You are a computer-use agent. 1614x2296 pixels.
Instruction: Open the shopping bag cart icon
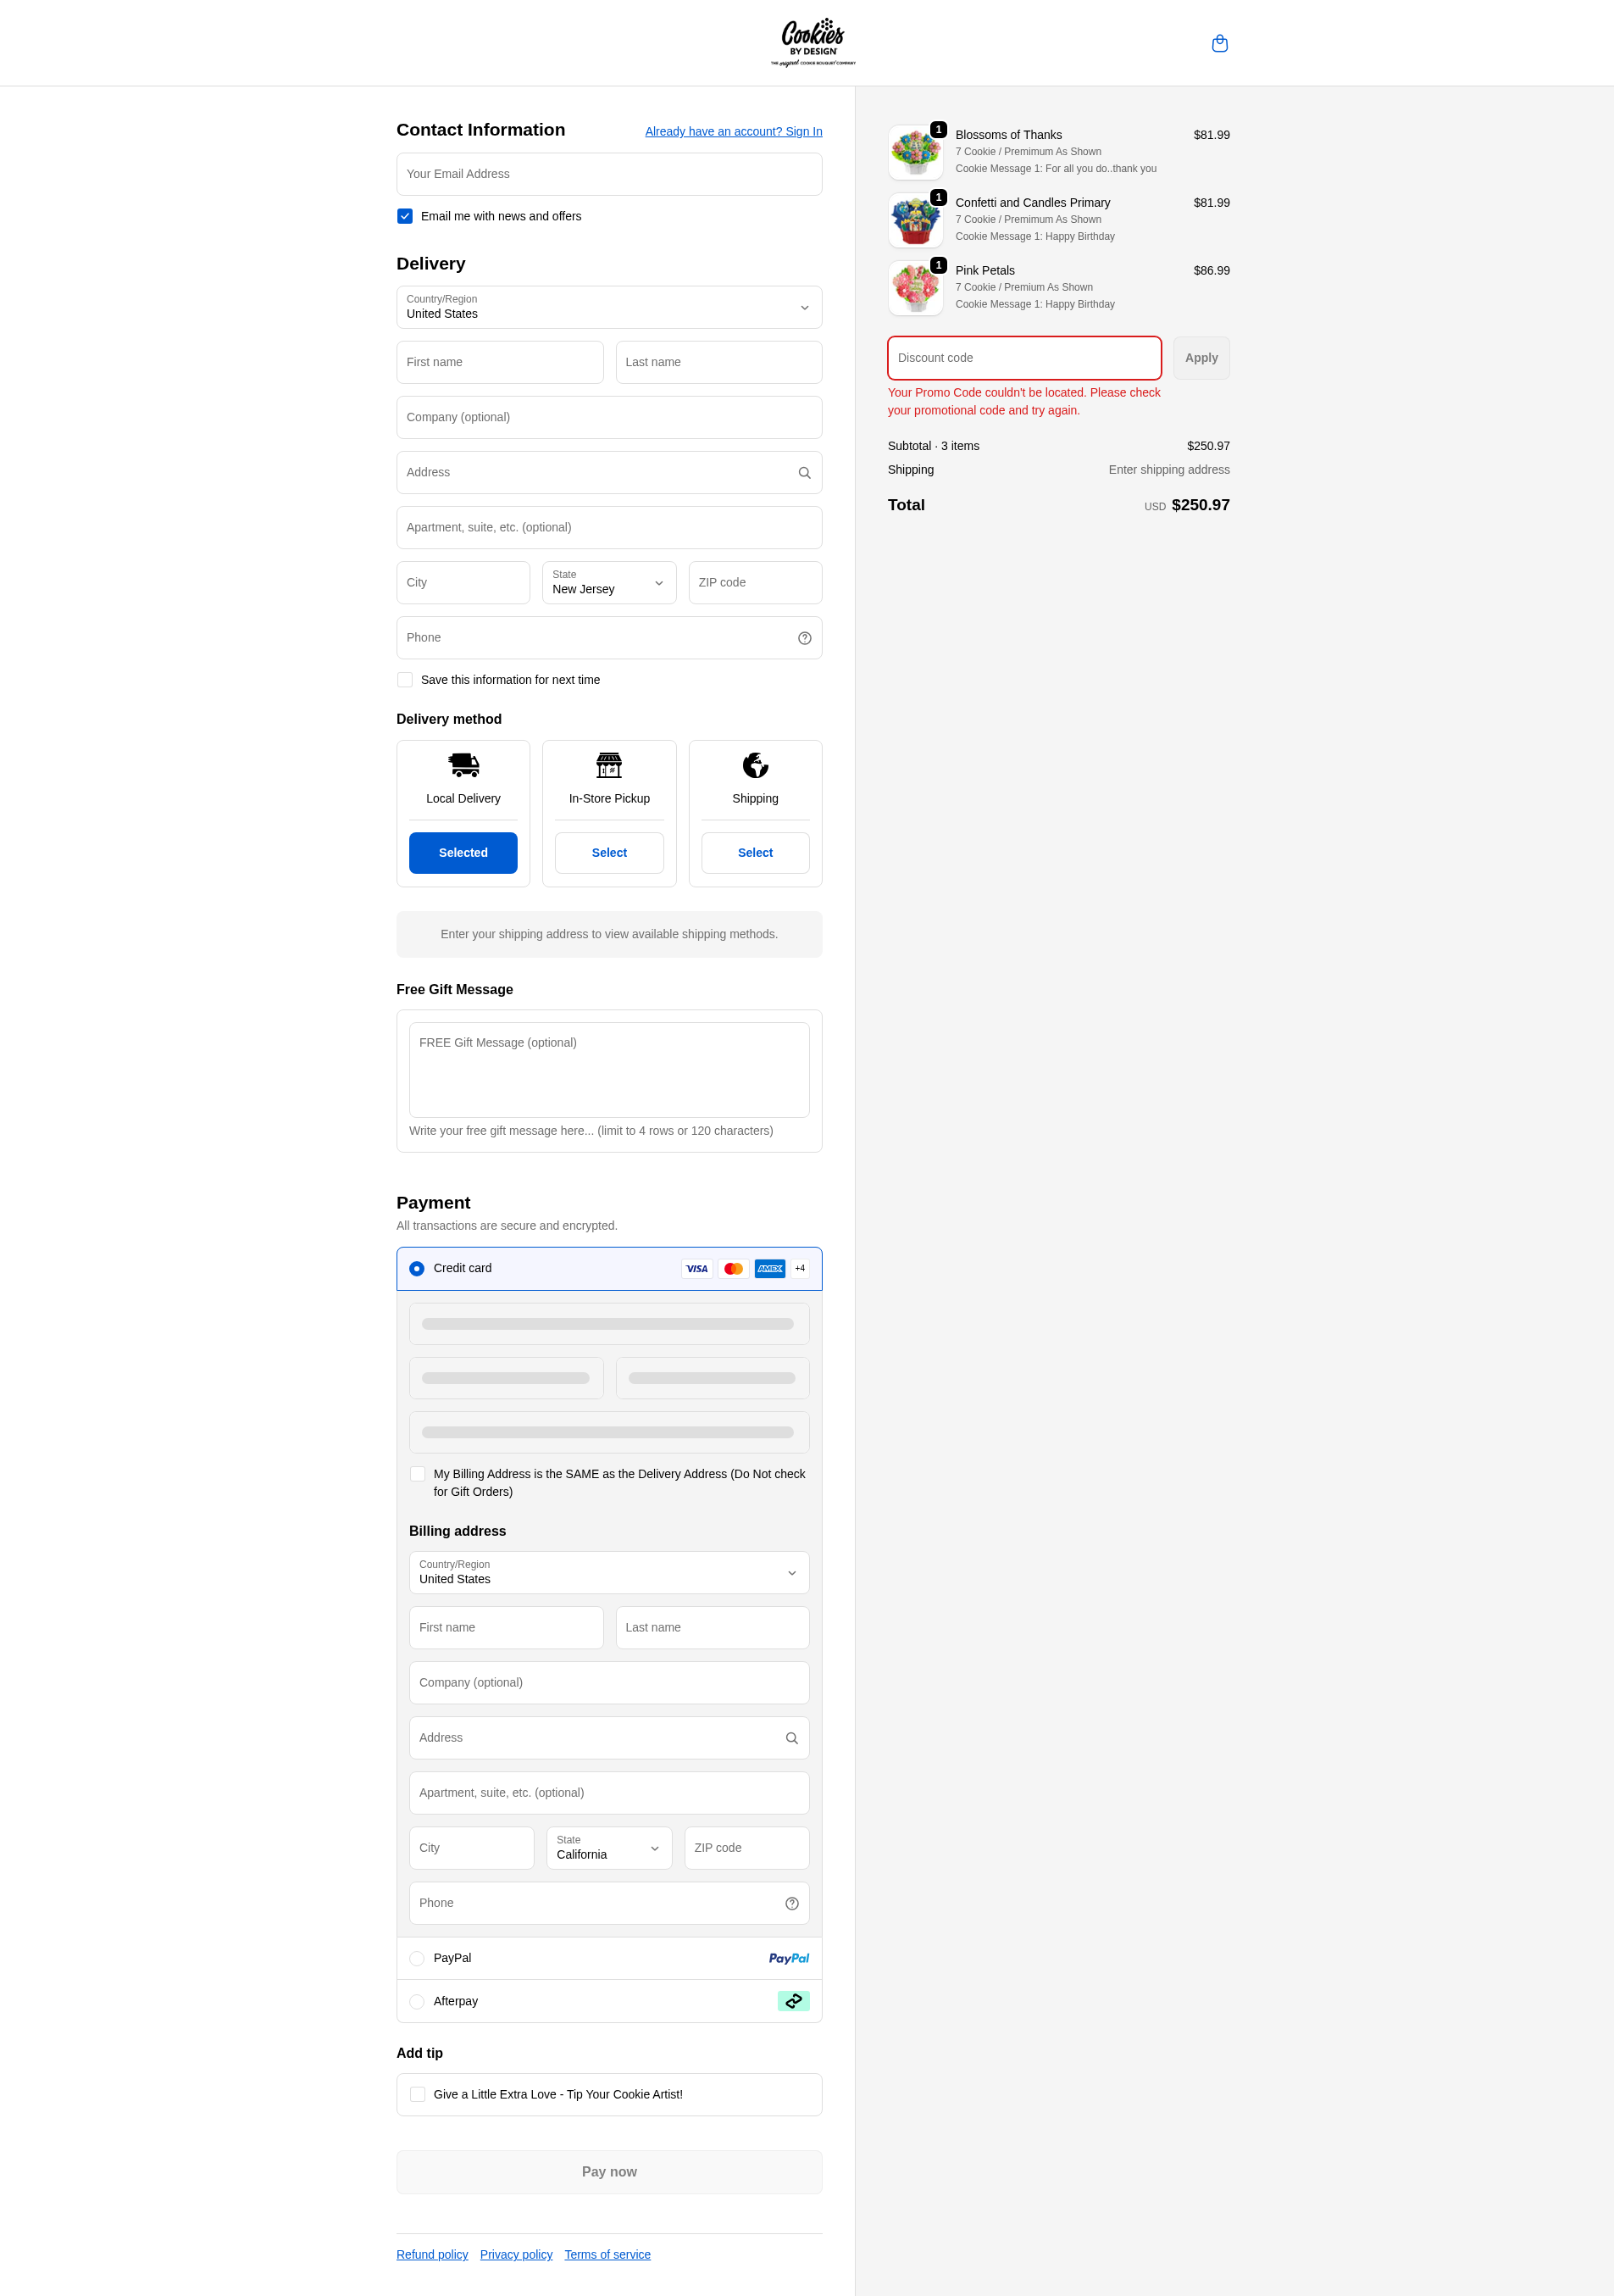(1219, 43)
